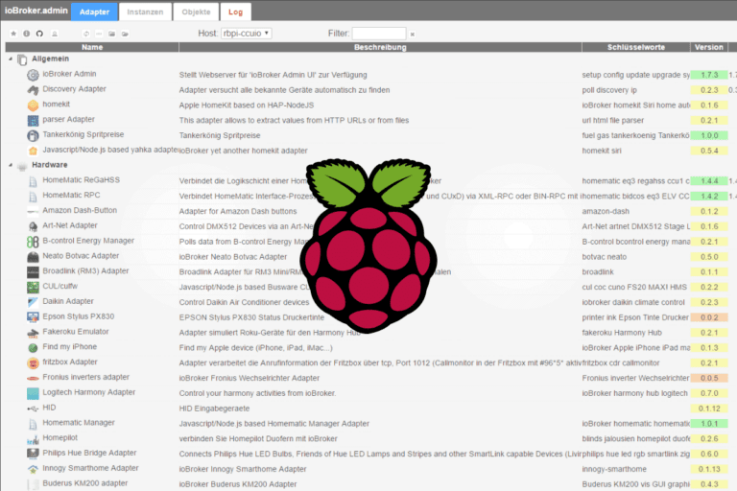
Task: Click the Discovery Adapter icon
Action: pos(33,90)
